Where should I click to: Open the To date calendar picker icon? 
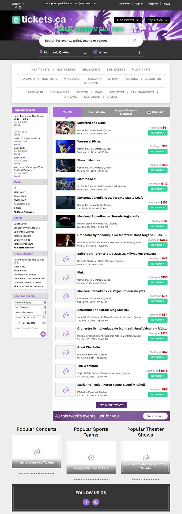[x=44, y=323]
